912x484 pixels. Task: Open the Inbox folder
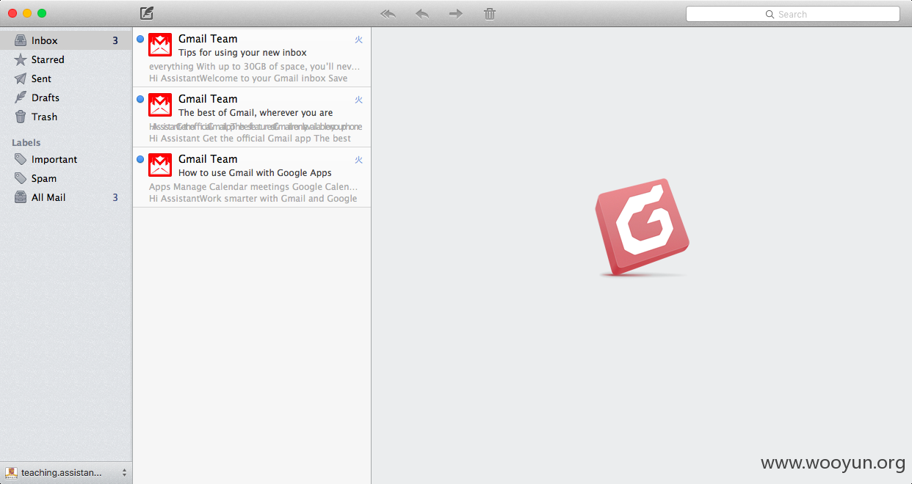(66, 40)
